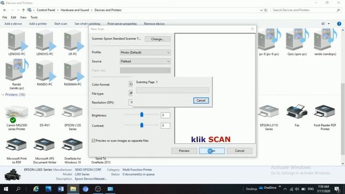The image size is (345, 194).
Task: Click Control Panel in the breadcrumb
Action: coord(46,10)
